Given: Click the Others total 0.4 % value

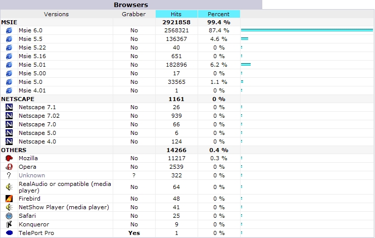Looking at the screenshot, I should (x=219, y=150).
